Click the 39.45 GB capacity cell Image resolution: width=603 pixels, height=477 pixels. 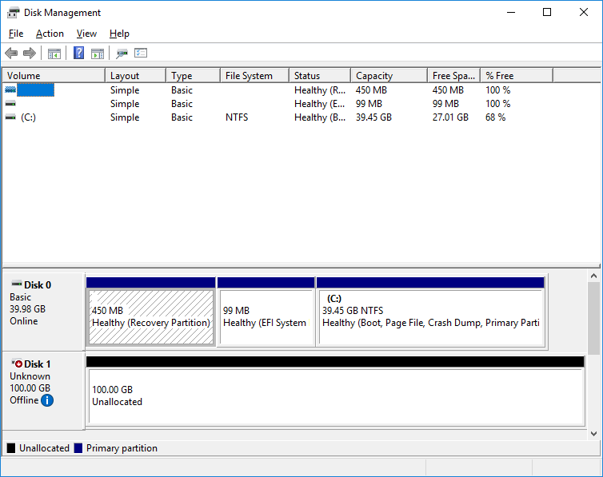tap(373, 117)
